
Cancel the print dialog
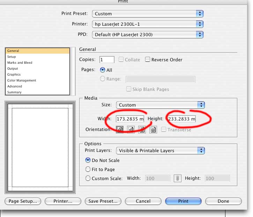tap(143, 201)
